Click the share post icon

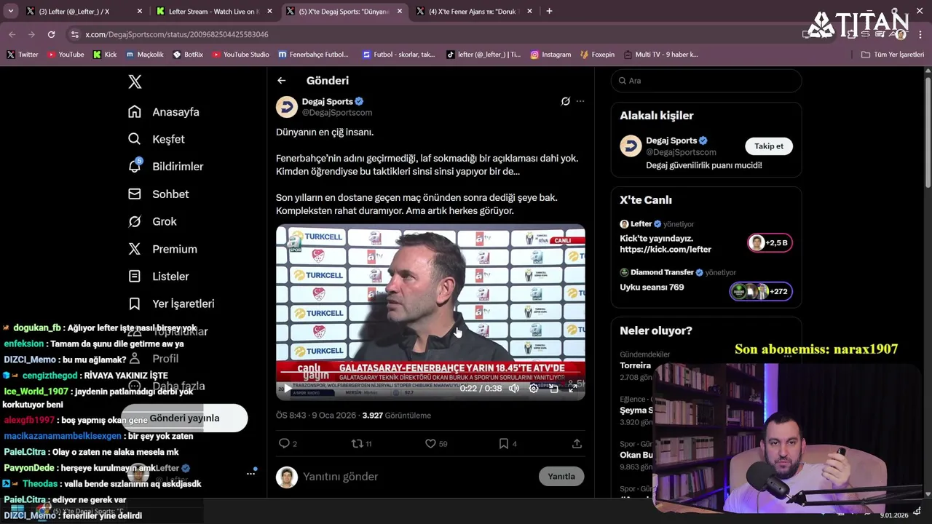pos(577,443)
